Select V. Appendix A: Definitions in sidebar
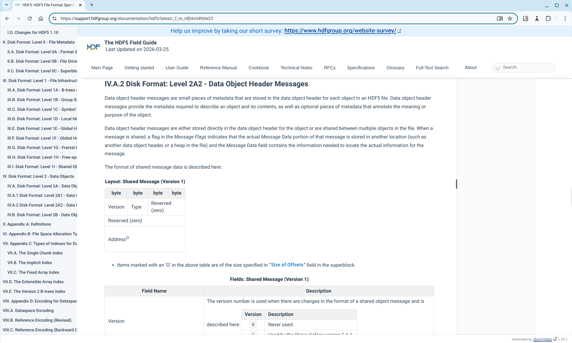The height and width of the screenshot is (343, 572). tap(27, 224)
